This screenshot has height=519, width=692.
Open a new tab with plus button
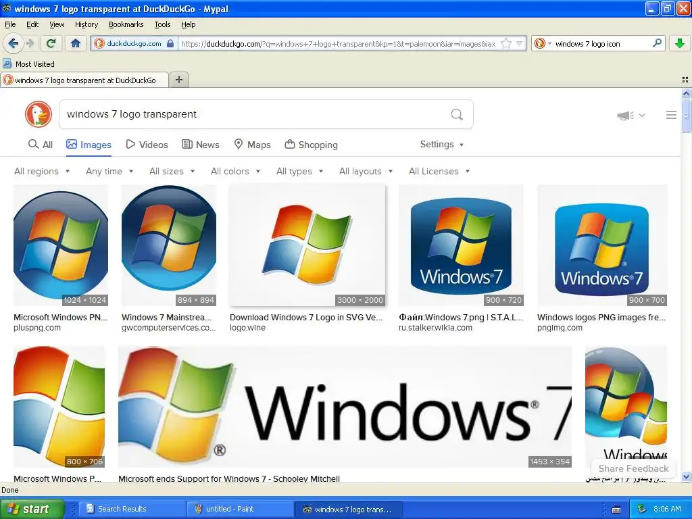pos(178,80)
